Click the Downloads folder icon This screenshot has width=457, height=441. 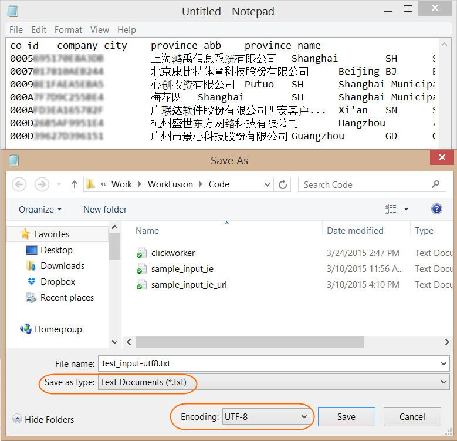31,265
